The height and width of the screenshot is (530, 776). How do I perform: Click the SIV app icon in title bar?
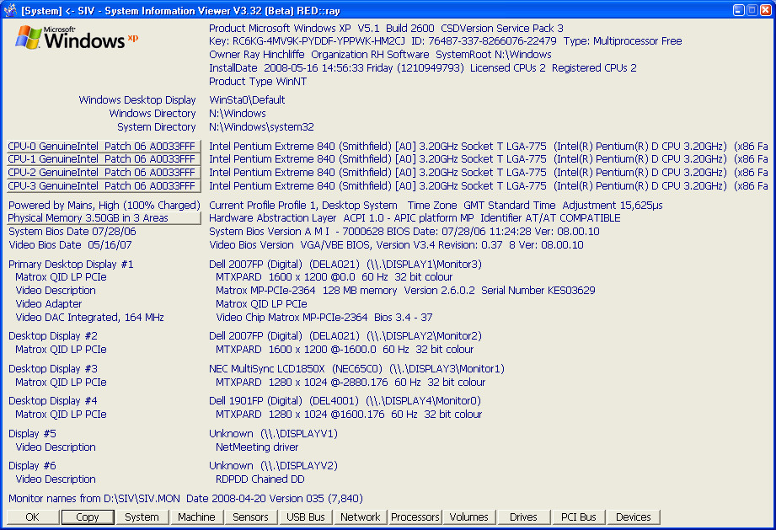9,9
